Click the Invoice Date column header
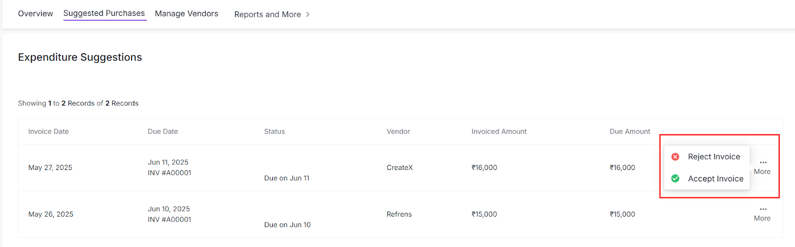This screenshot has width=795, height=247. pyautogui.click(x=48, y=132)
